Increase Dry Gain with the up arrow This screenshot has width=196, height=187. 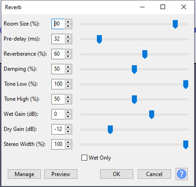(x=68, y=127)
